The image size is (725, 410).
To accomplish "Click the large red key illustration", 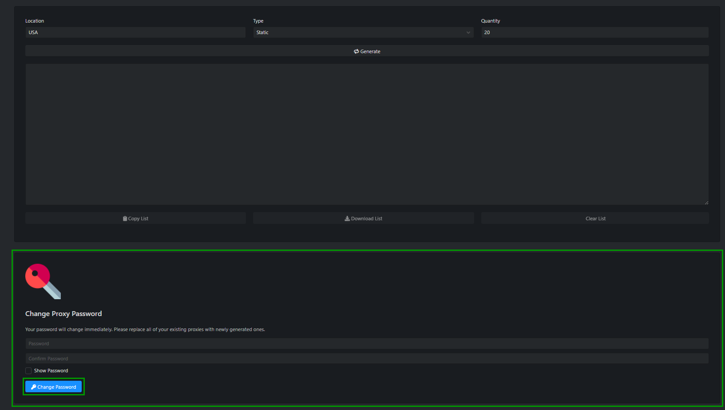I will click(x=43, y=281).
